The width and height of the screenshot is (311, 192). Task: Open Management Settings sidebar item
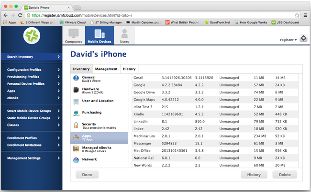(32, 158)
